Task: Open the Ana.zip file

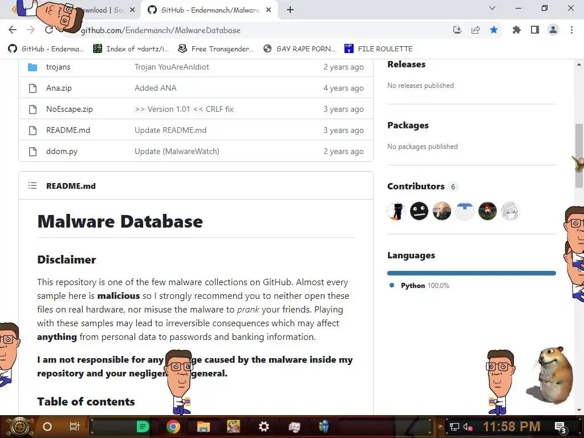Action: (59, 88)
